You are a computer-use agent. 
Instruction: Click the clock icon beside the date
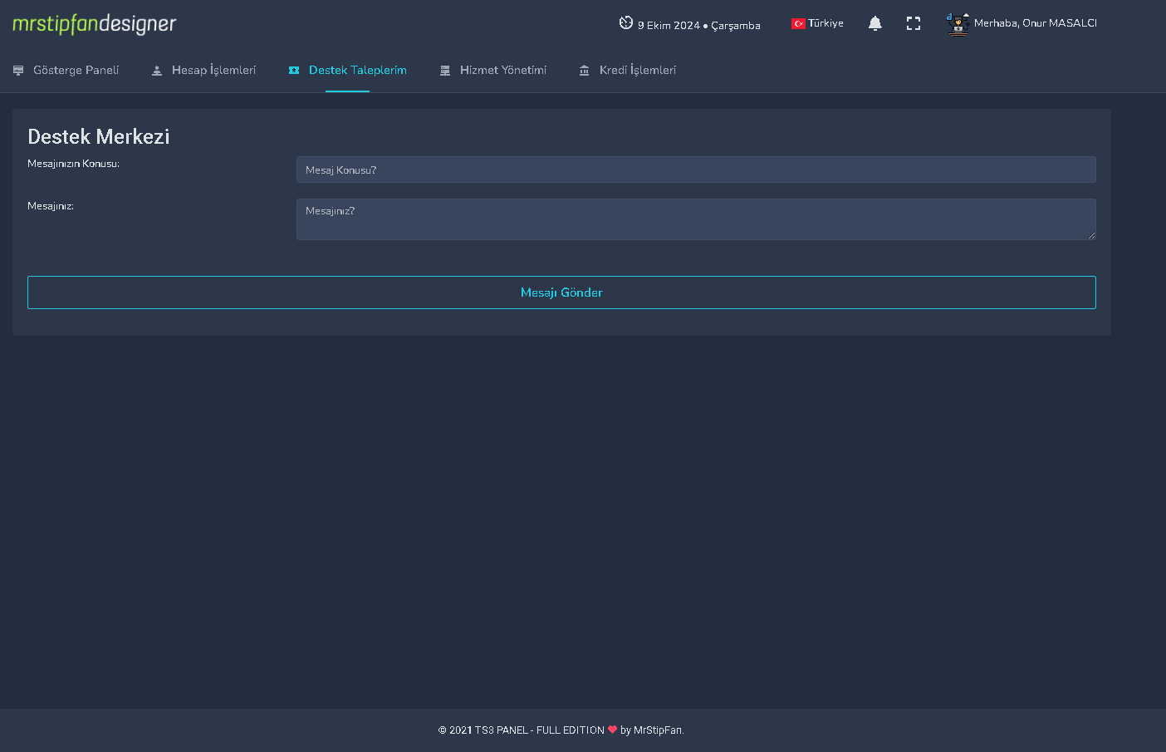point(626,22)
